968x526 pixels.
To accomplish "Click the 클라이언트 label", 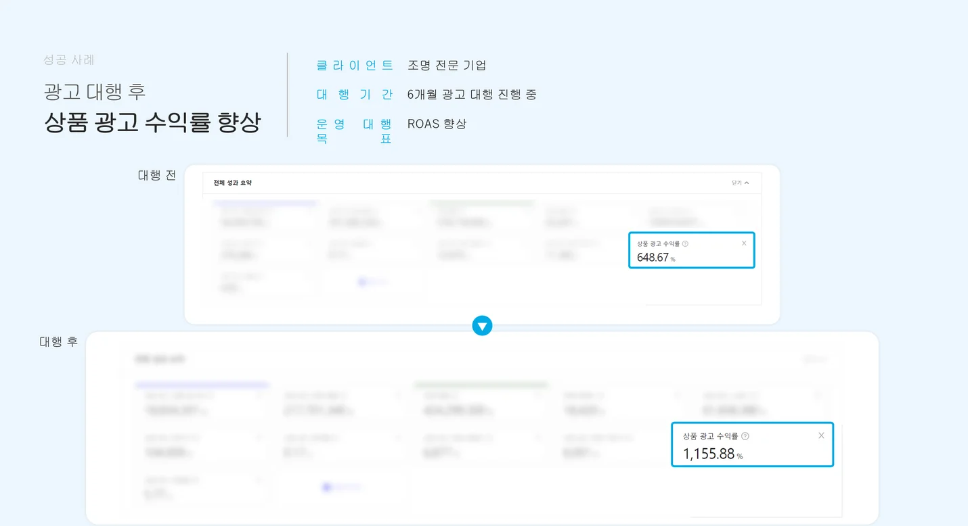I will [355, 66].
